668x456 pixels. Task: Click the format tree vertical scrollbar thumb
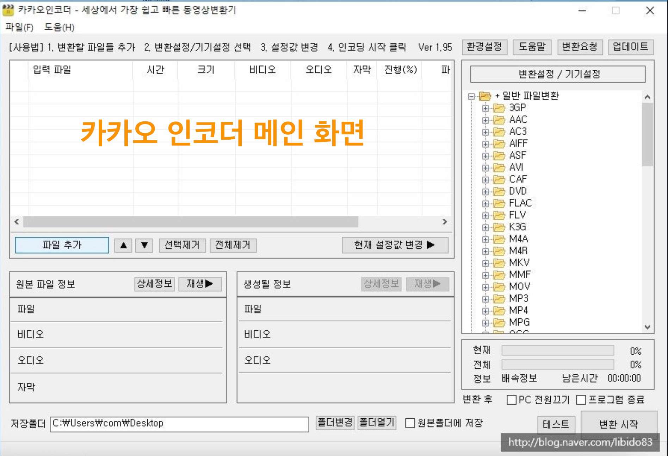pos(647,134)
